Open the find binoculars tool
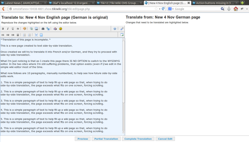The width and height of the screenshot is (249, 142). 43,29
